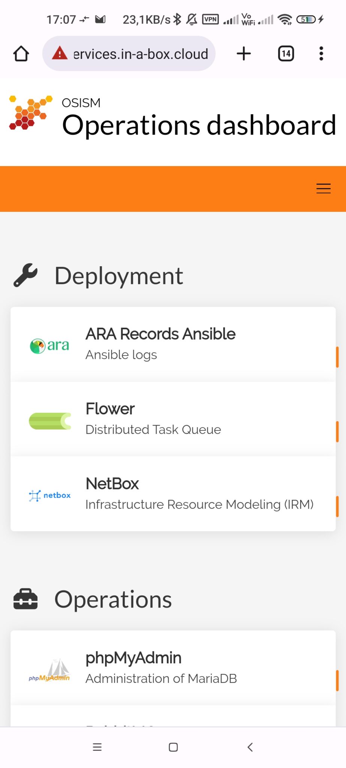Click the Operations dashboard title

[199, 125]
